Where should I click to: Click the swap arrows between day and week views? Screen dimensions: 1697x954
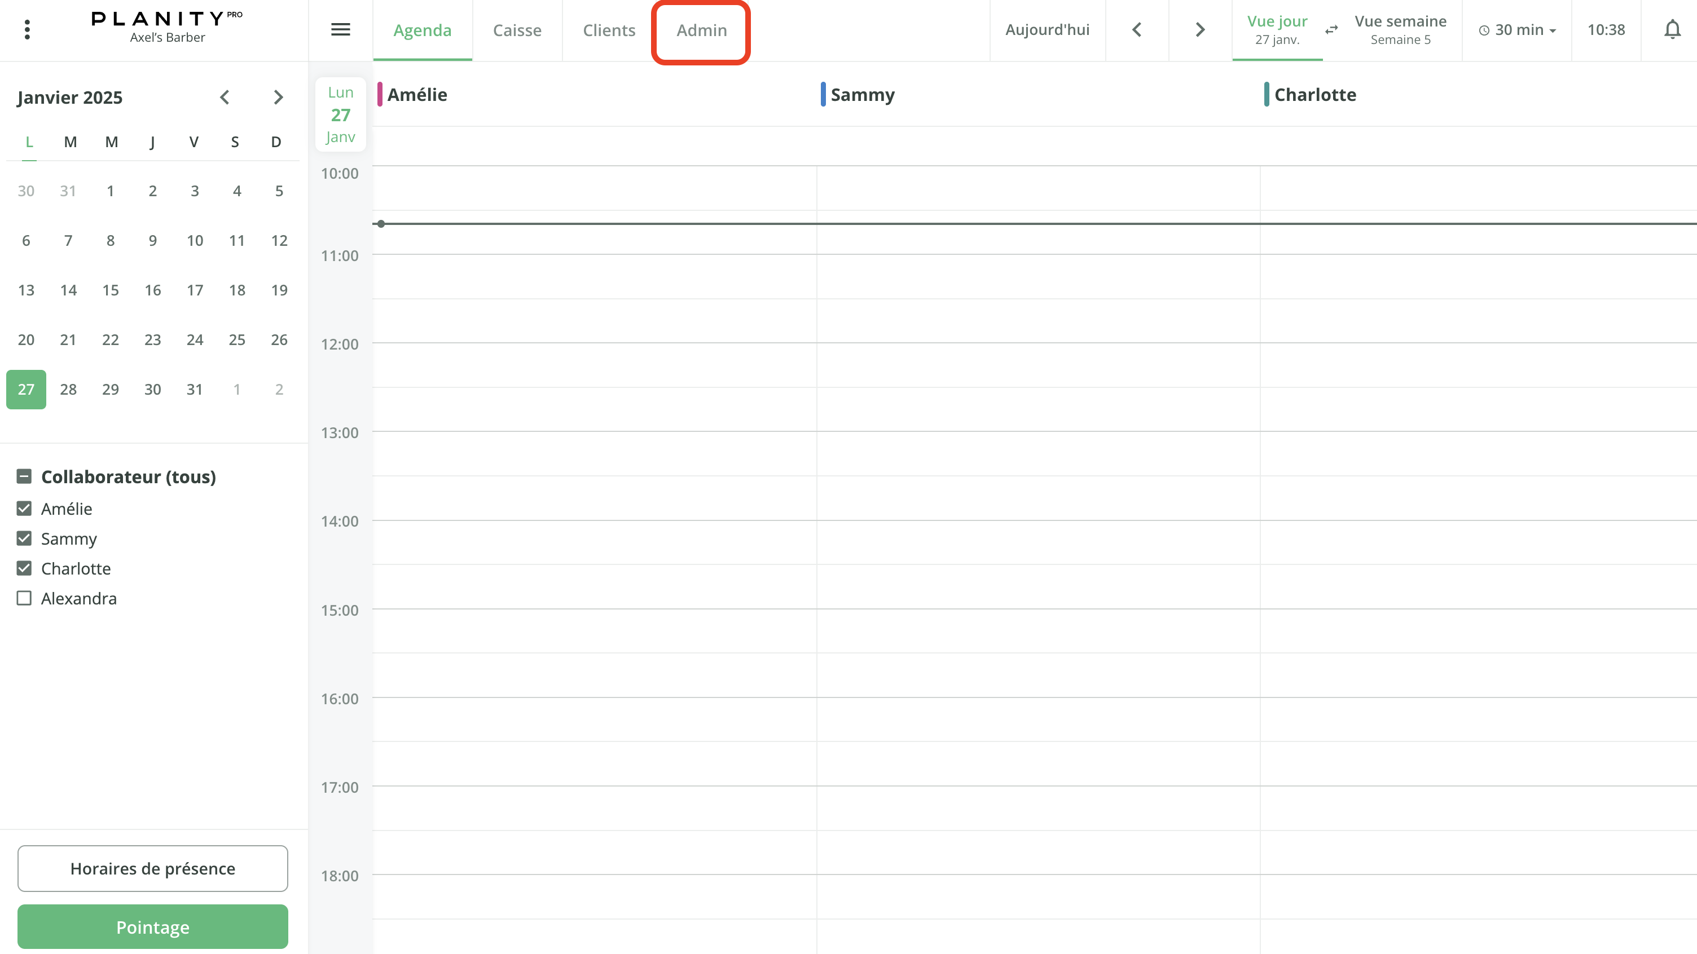pyautogui.click(x=1331, y=30)
